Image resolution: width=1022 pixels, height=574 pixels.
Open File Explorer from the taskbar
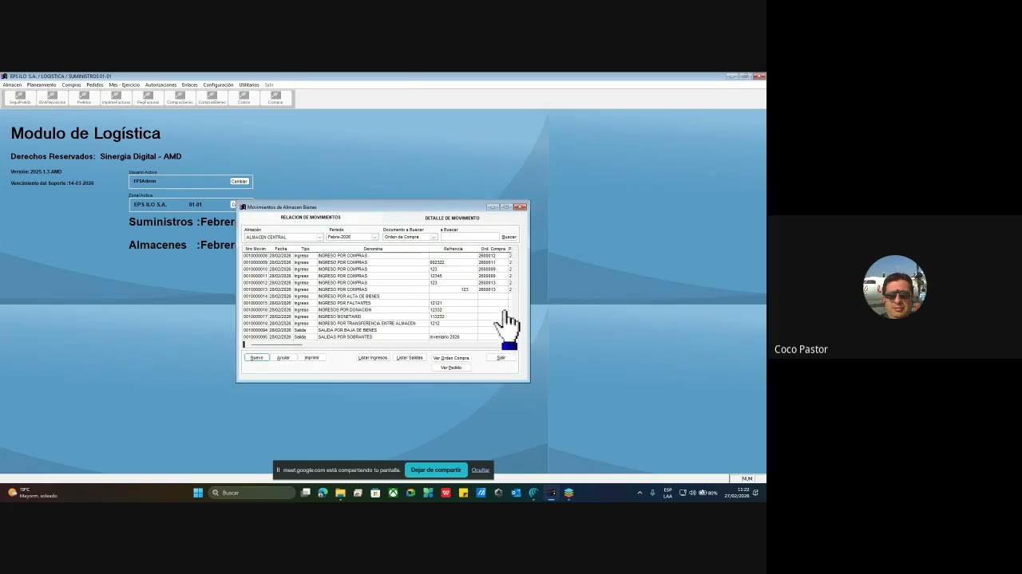point(340,493)
